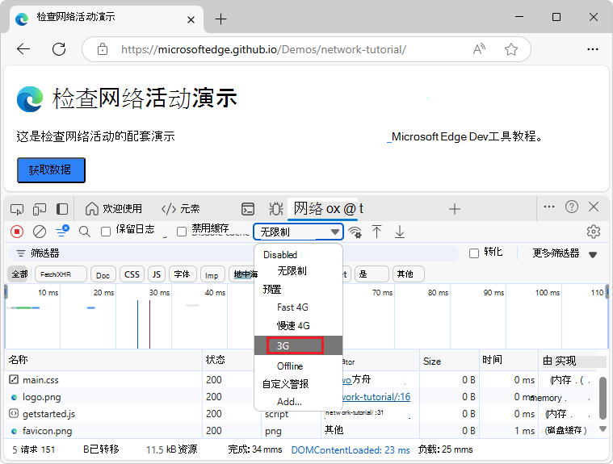Clear the network log
613x464 pixels.
pyautogui.click(x=40, y=232)
